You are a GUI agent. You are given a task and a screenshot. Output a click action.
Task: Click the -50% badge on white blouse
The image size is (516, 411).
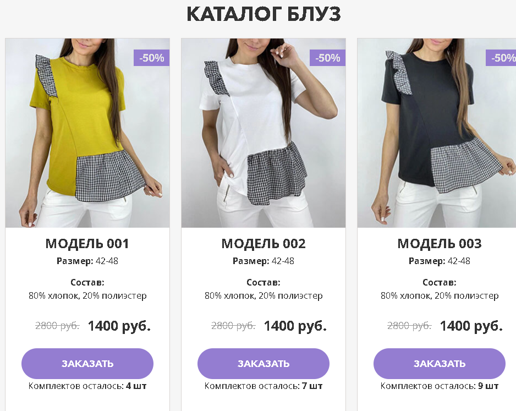(327, 58)
